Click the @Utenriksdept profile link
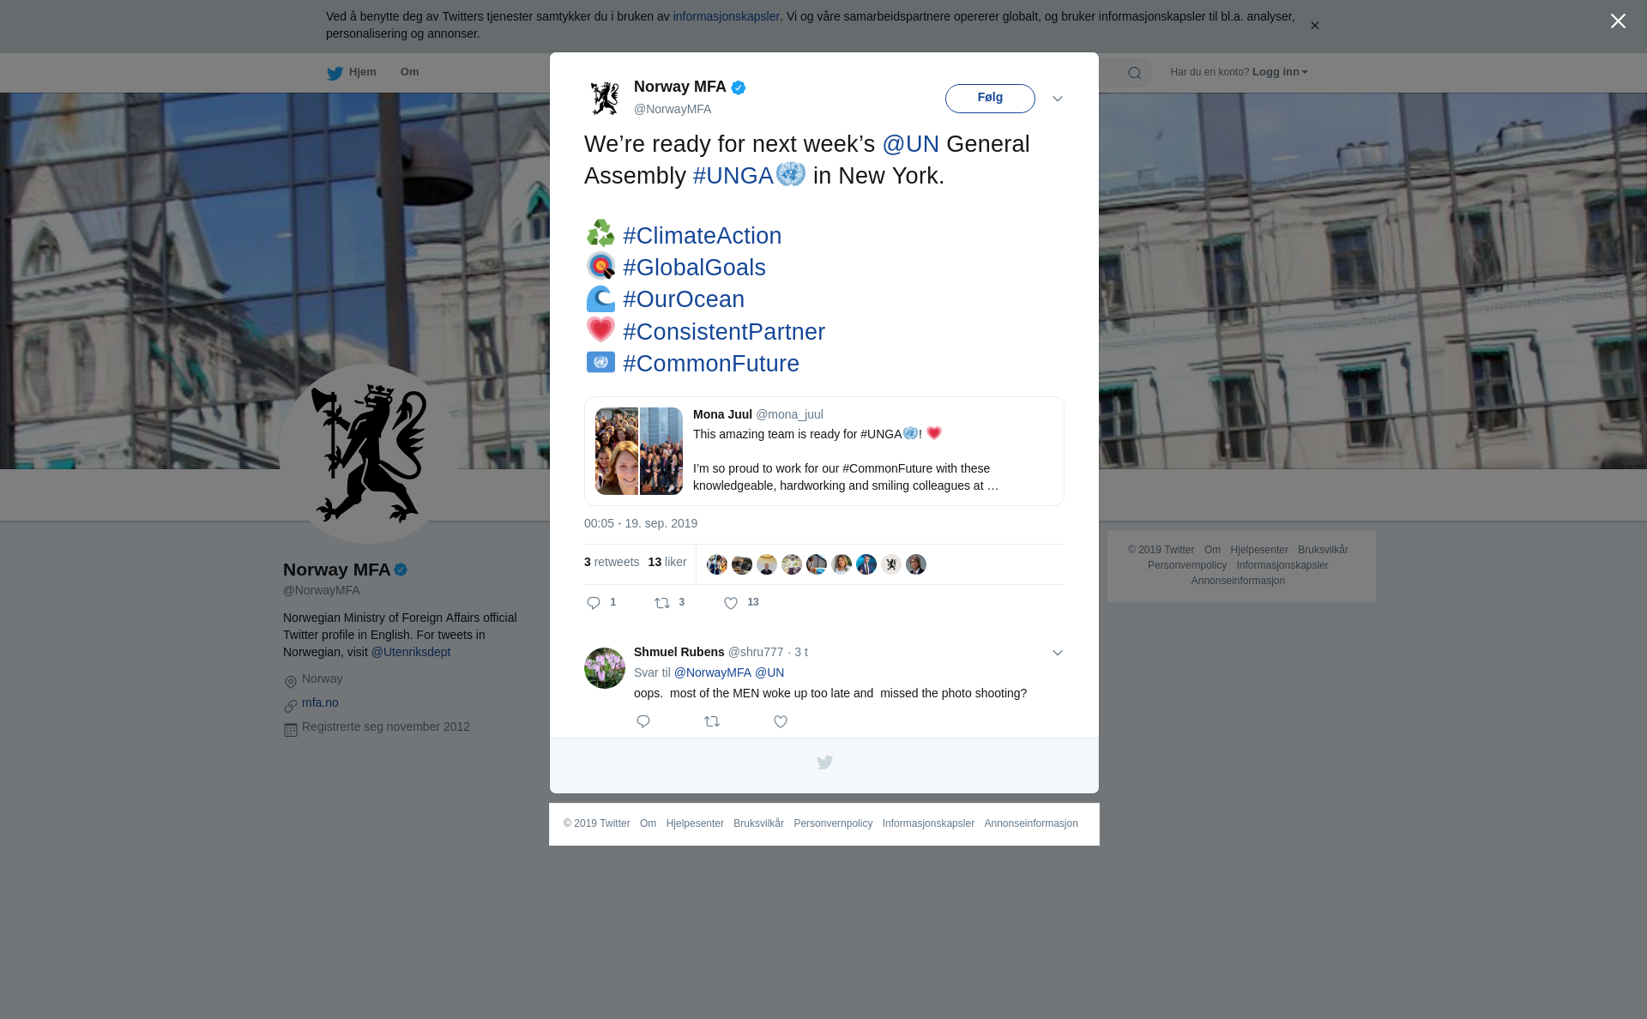This screenshot has width=1647, height=1019. click(x=411, y=652)
